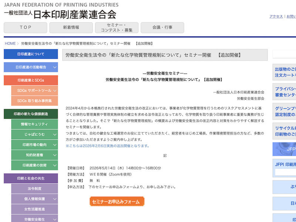
Task: Open the グリーンプリンティング banner on the right
Action: tap(285, 111)
